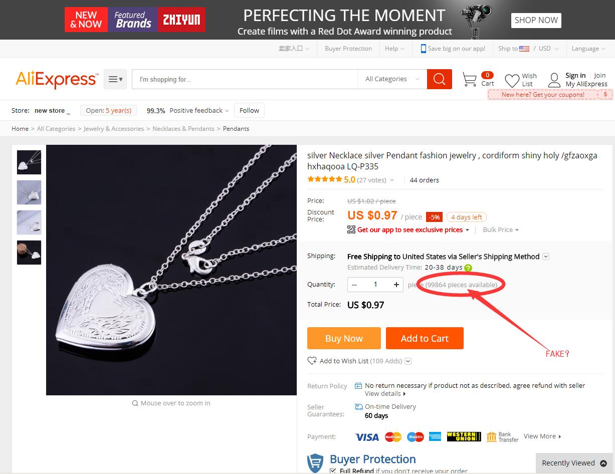Decrease quantity with the minus button
The image size is (615, 474).
[x=355, y=285]
